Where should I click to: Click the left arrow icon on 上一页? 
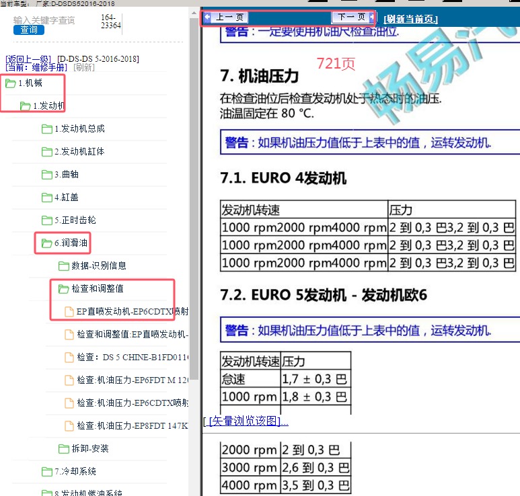click(x=208, y=17)
